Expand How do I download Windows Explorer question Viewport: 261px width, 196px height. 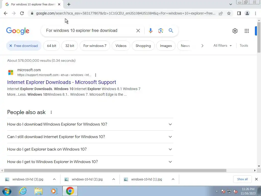click(x=90, y=124)
